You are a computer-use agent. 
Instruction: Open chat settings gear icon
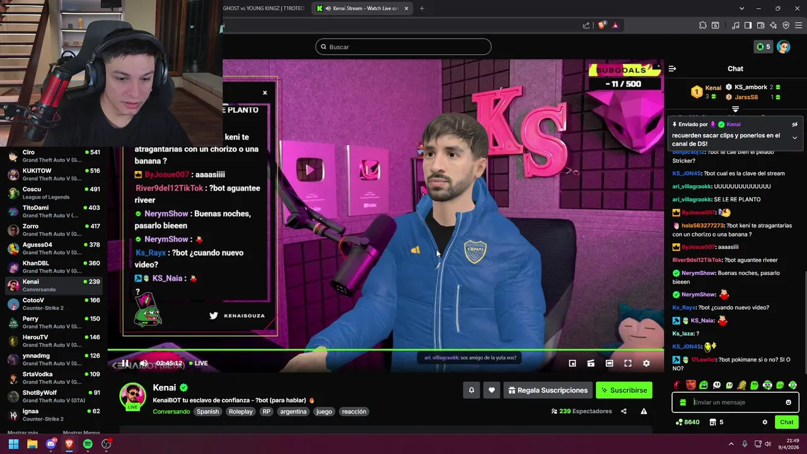[x=765, y=422]
